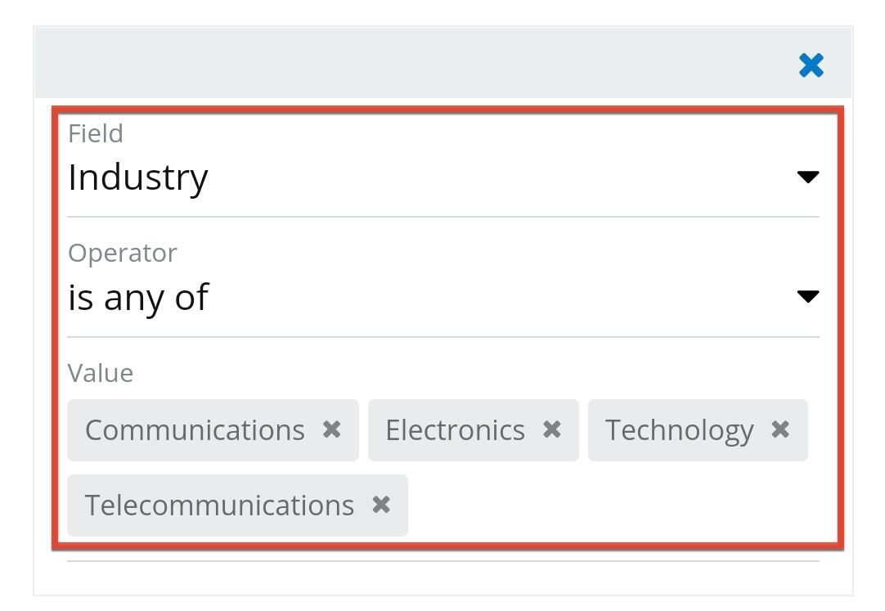Viewport: 885px width, 611px height.
Task: Close the filter panel with blue X
Action: (x=811, y=65)
